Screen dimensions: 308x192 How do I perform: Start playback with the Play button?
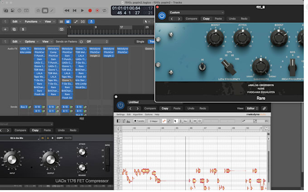tap(82, 10)
